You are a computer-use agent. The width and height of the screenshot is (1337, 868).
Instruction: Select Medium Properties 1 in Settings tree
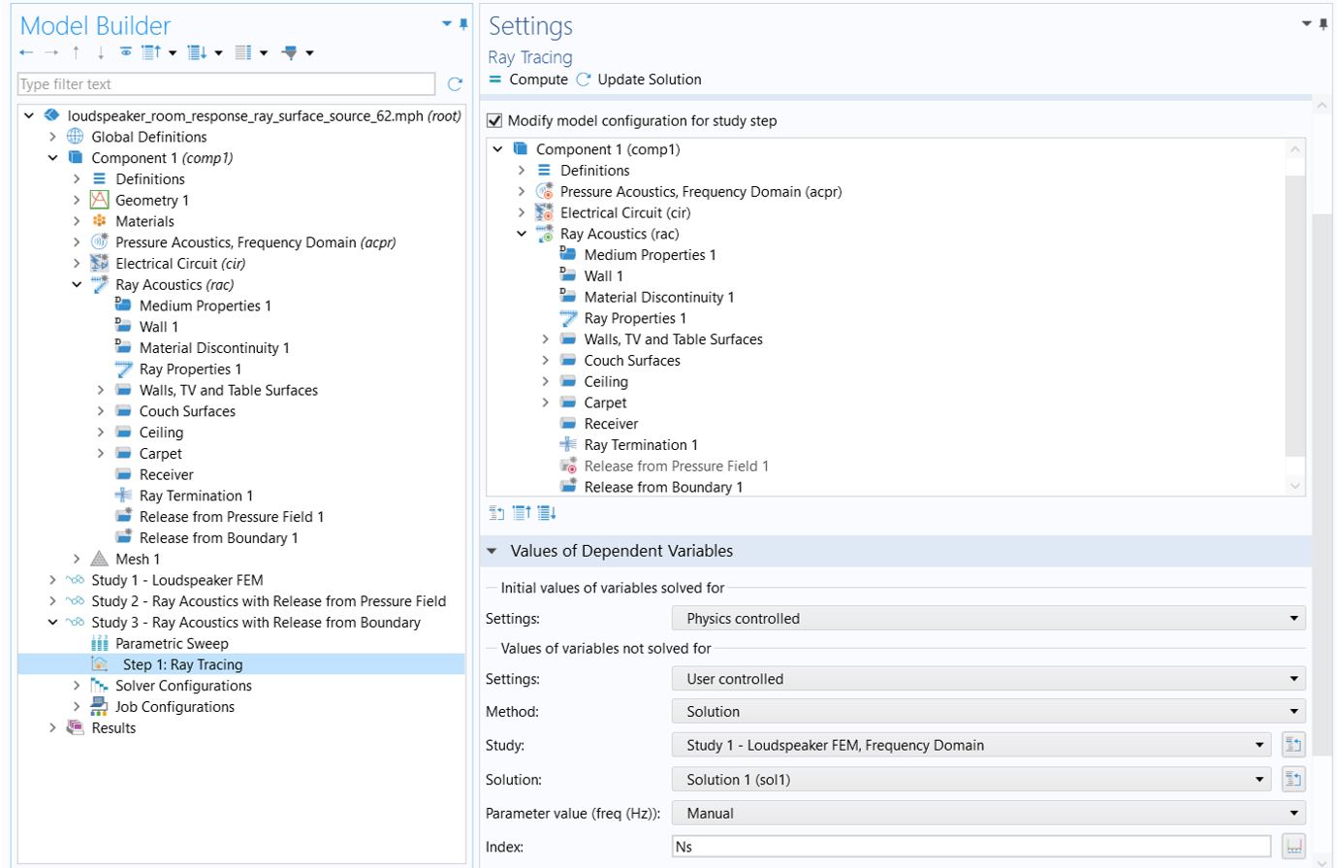click(650, 254)
